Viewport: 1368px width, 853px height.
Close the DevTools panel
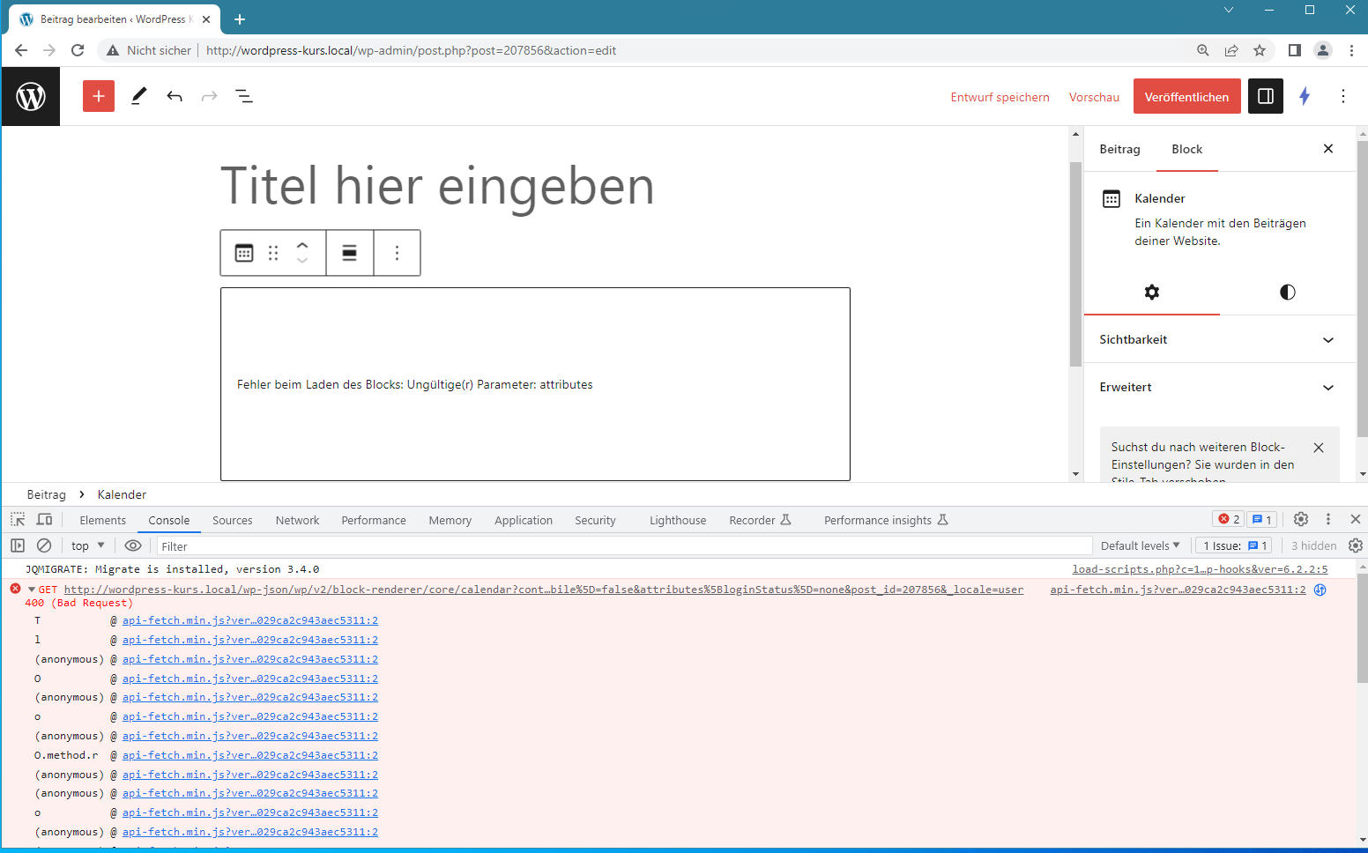pos(1356,519)
